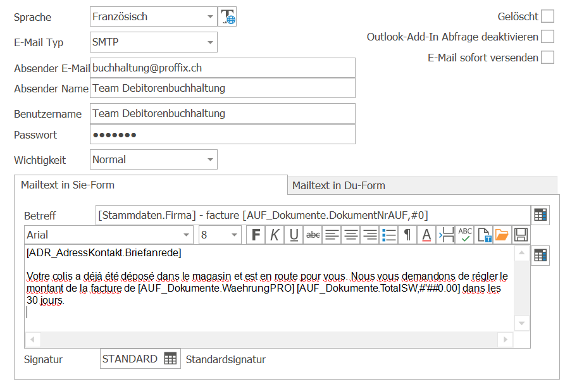The height and width of the screenshot is (384, 565).
Task: Open file via orange folder icon
Action: pyautogui.click(x=502, y=235)
